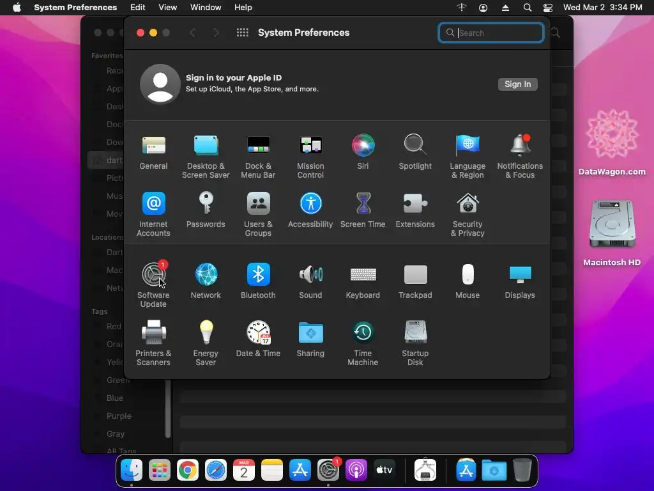Viewport: 654px width, 491px height.
Task: Open Screen Time preferences
Action: 363,210
